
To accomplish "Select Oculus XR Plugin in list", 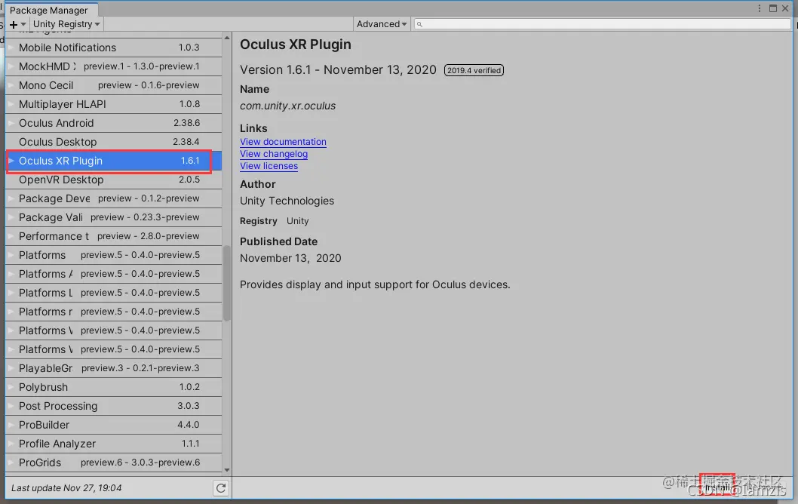I will tap(113, 161).
